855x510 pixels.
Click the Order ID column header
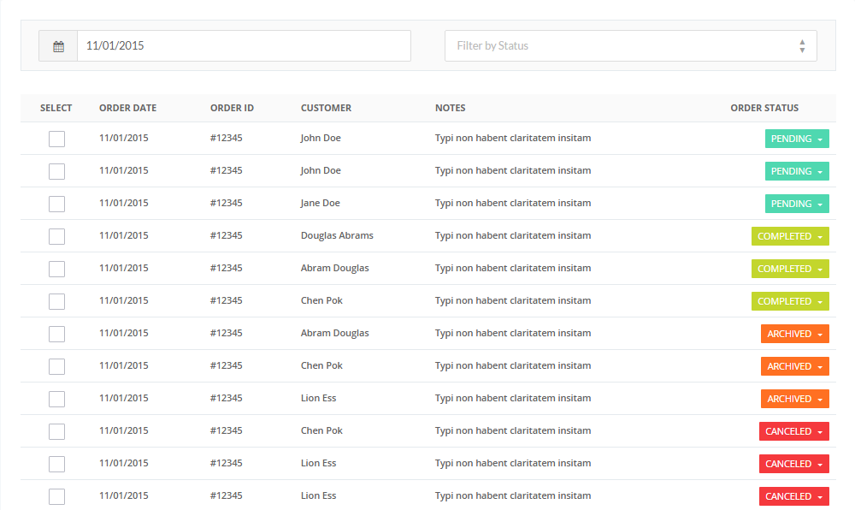(x=232, y=108)
